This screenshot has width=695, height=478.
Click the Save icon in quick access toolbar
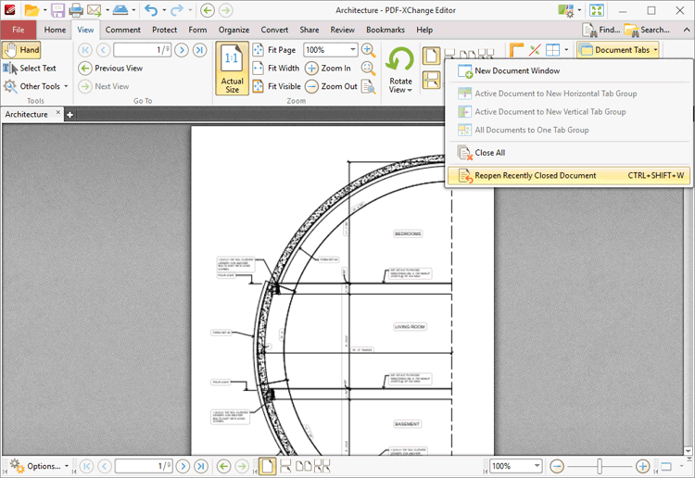(x=57, y=10)
